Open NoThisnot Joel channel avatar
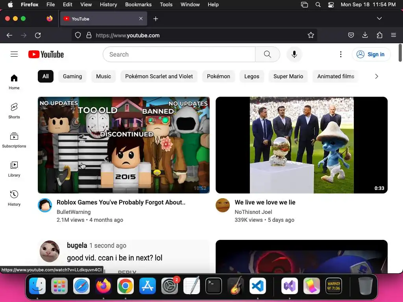This screenshot has width=403, height=302. click(223, 205)
